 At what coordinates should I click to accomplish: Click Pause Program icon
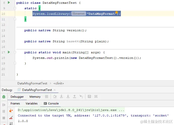pos(4,111)
